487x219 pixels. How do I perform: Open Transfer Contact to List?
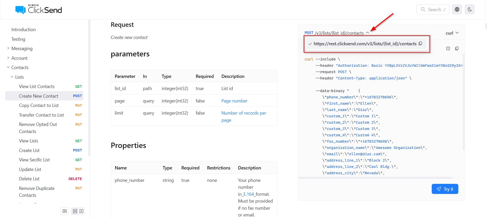[44, 115]
